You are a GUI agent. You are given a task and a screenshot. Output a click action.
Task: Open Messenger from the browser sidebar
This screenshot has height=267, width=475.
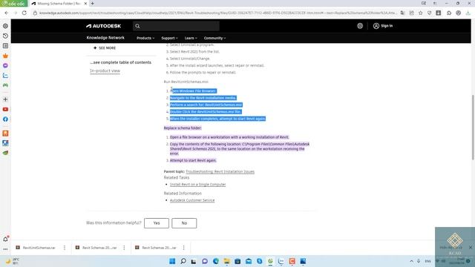coord(5,65)
